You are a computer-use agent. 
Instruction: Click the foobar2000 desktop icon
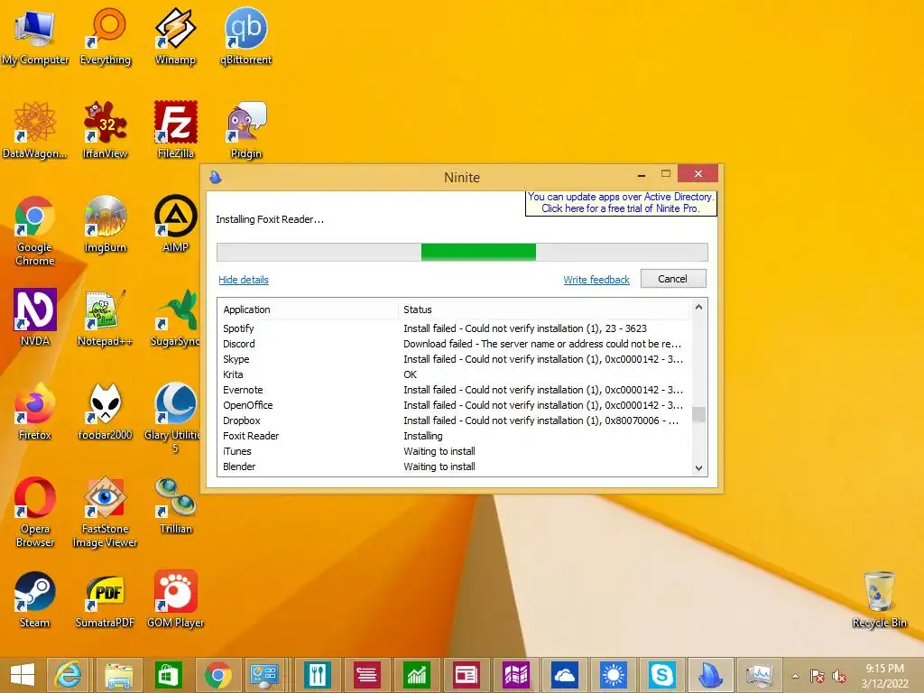(105, 411)
